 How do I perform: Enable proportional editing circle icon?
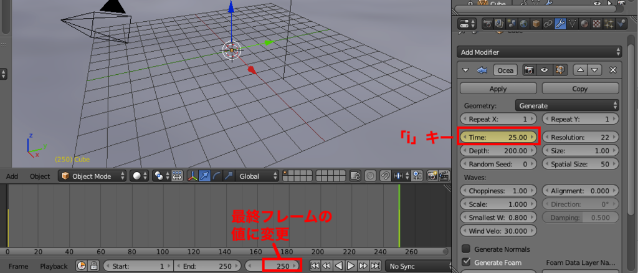(x=370, y=176)
